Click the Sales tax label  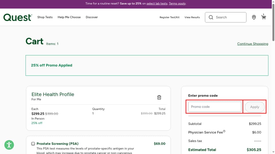(x=195, y=141)
